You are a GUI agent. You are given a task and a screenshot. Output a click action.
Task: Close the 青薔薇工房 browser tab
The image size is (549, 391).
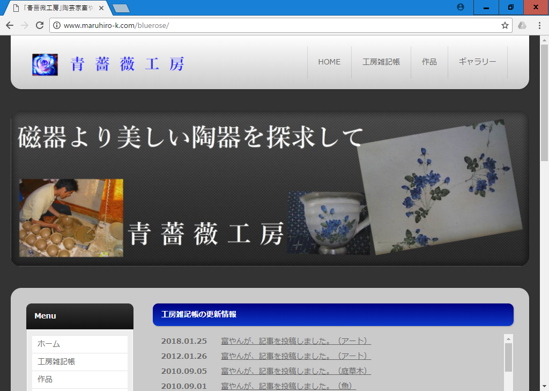101,8
